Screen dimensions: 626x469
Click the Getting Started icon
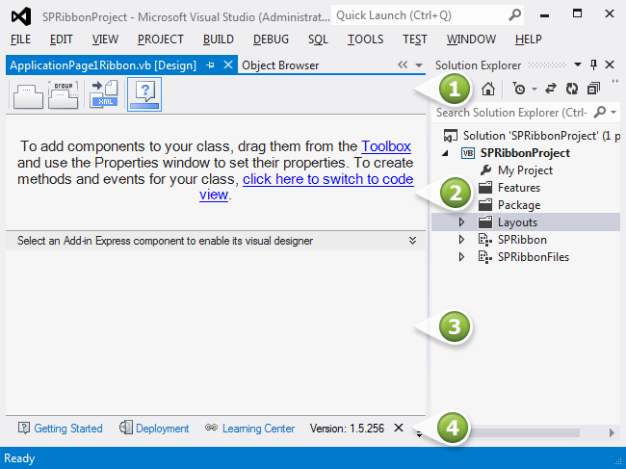[24, 428]
